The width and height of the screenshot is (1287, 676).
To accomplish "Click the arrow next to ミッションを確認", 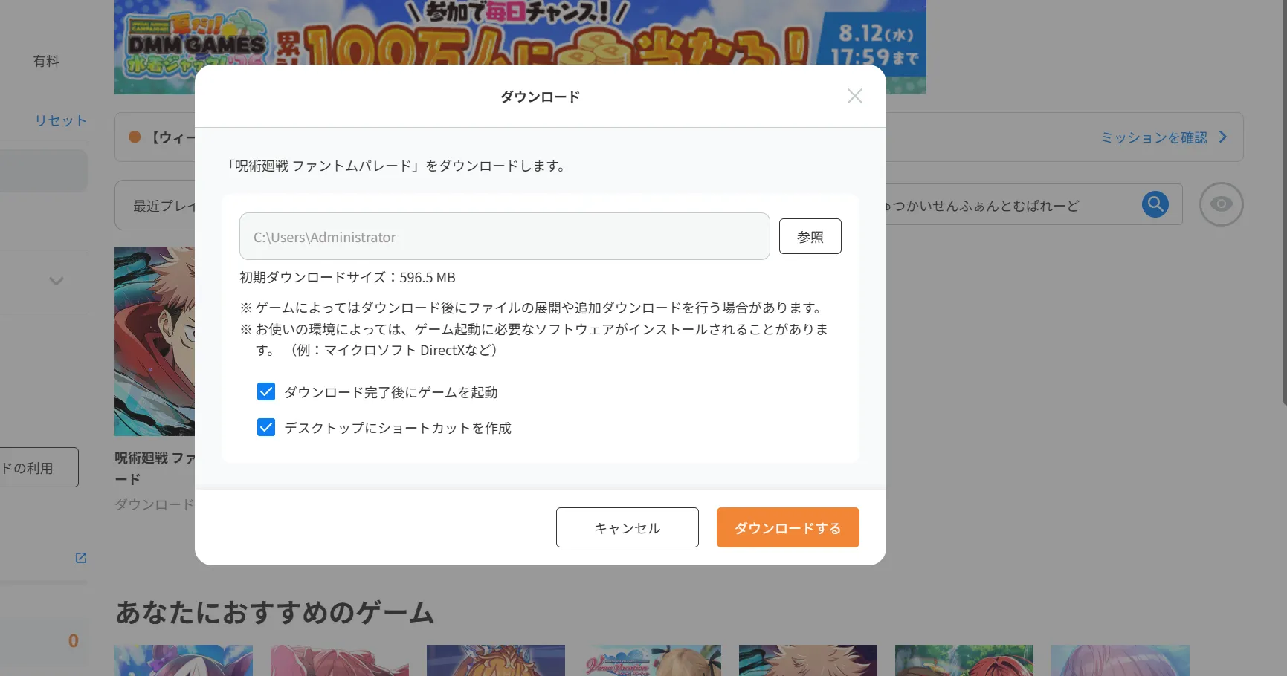I will click(x=1223, y=137).
